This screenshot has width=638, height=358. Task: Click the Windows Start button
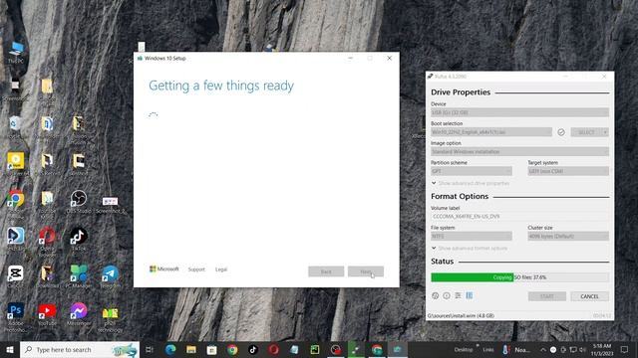point(10,349)
